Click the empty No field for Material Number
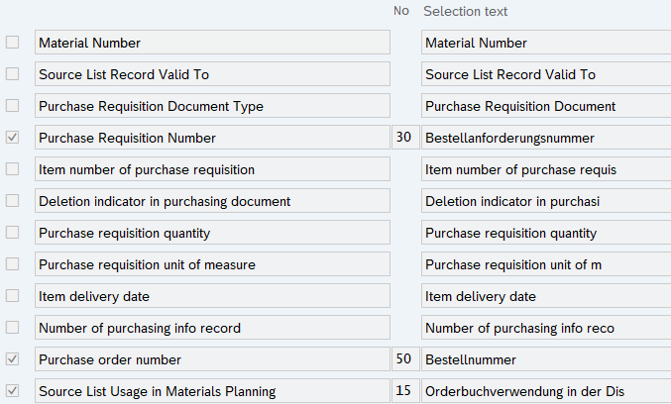This screenshot has height=404, width=671. pos(402,43)
